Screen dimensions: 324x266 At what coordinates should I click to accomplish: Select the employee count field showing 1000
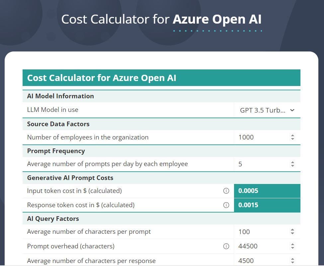(259, 137)
